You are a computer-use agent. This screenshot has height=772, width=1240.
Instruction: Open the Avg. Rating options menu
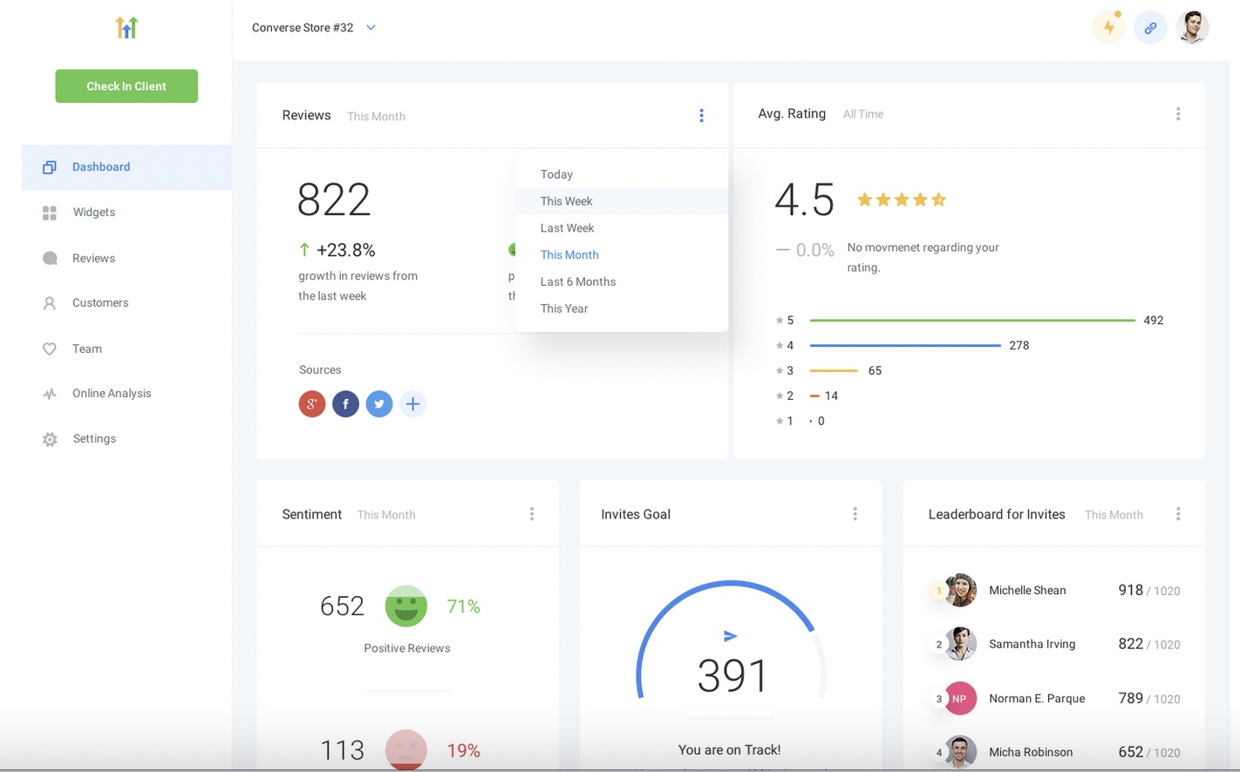coord(1178,113)
